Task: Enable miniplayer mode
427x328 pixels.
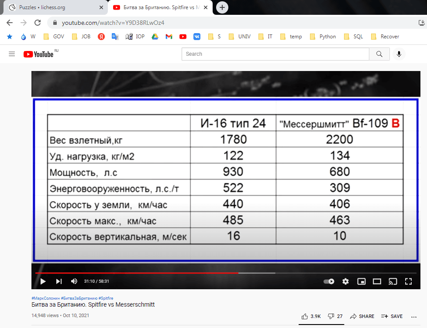Action: (361, 281)
